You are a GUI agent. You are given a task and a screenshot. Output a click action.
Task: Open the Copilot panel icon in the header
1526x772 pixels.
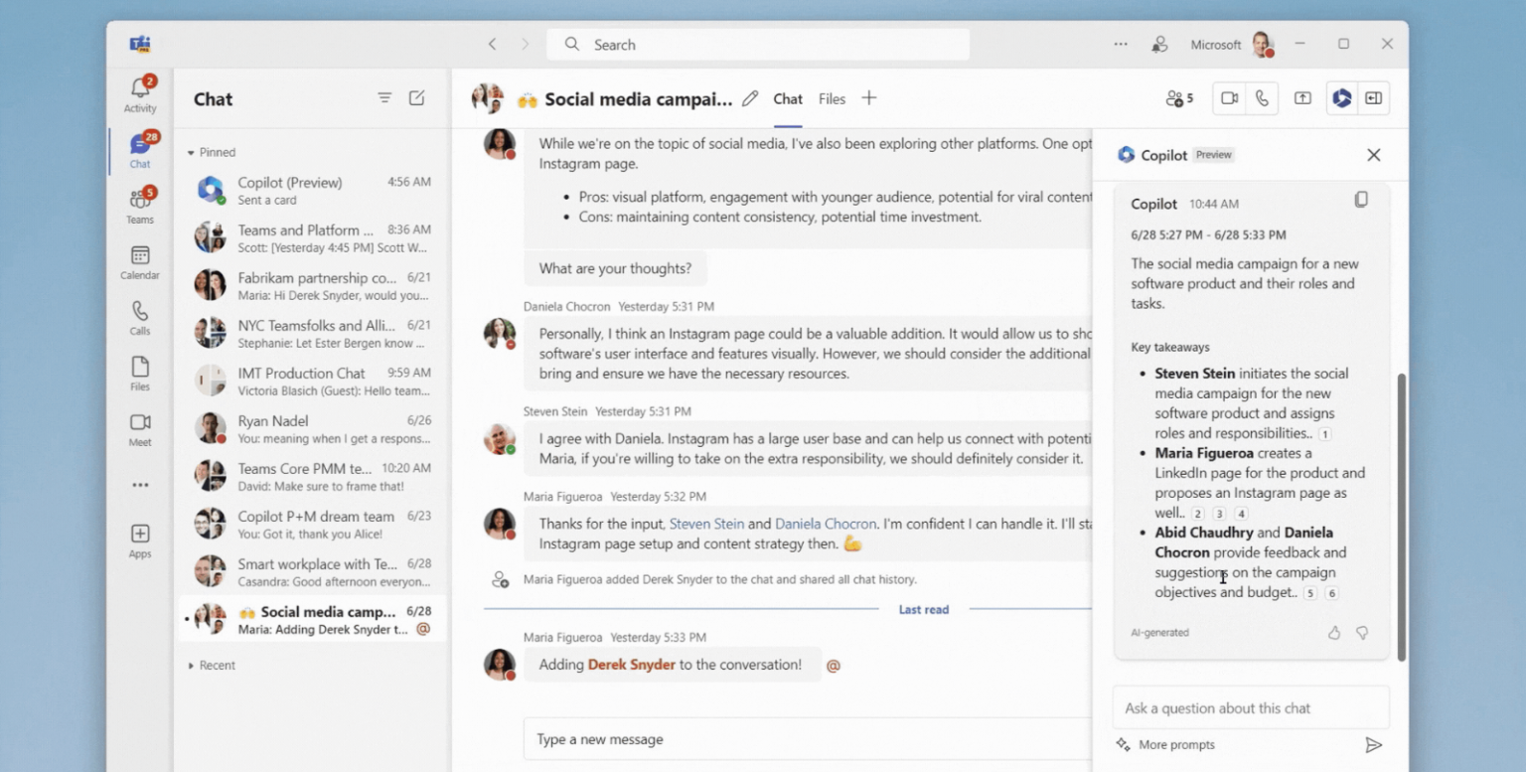pos(1341,97)
